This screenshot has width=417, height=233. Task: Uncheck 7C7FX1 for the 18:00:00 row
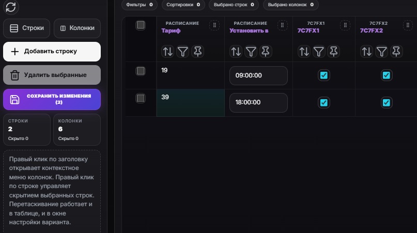tap(323, 102)
